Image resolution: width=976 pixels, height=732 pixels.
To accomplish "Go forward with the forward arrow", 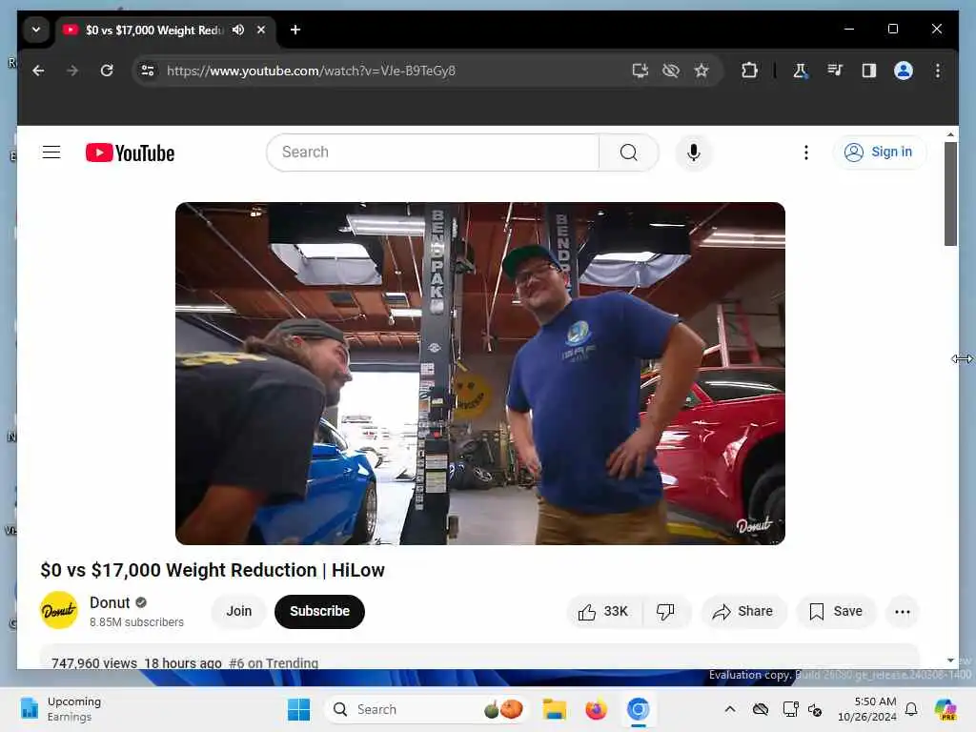I will (72, 71).
